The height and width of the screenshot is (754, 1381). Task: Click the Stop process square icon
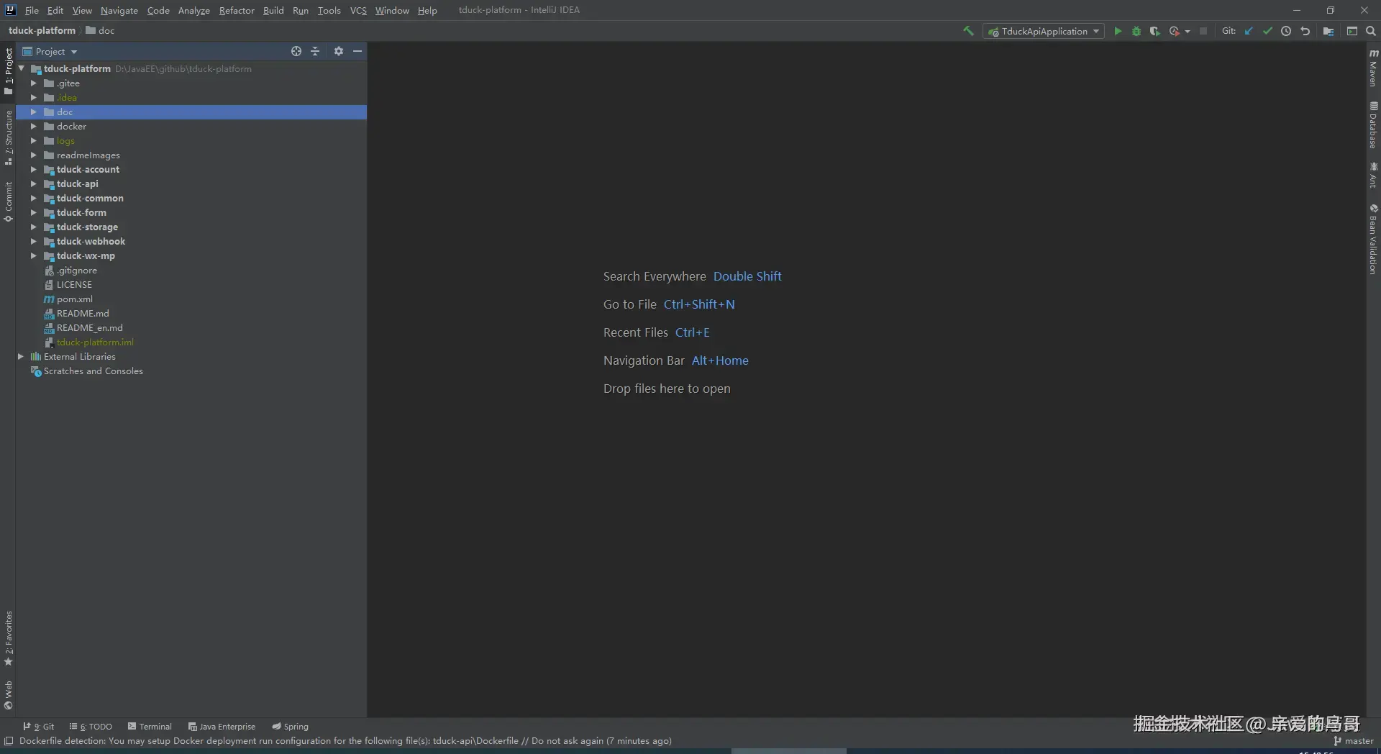(x=1203, y=31)
